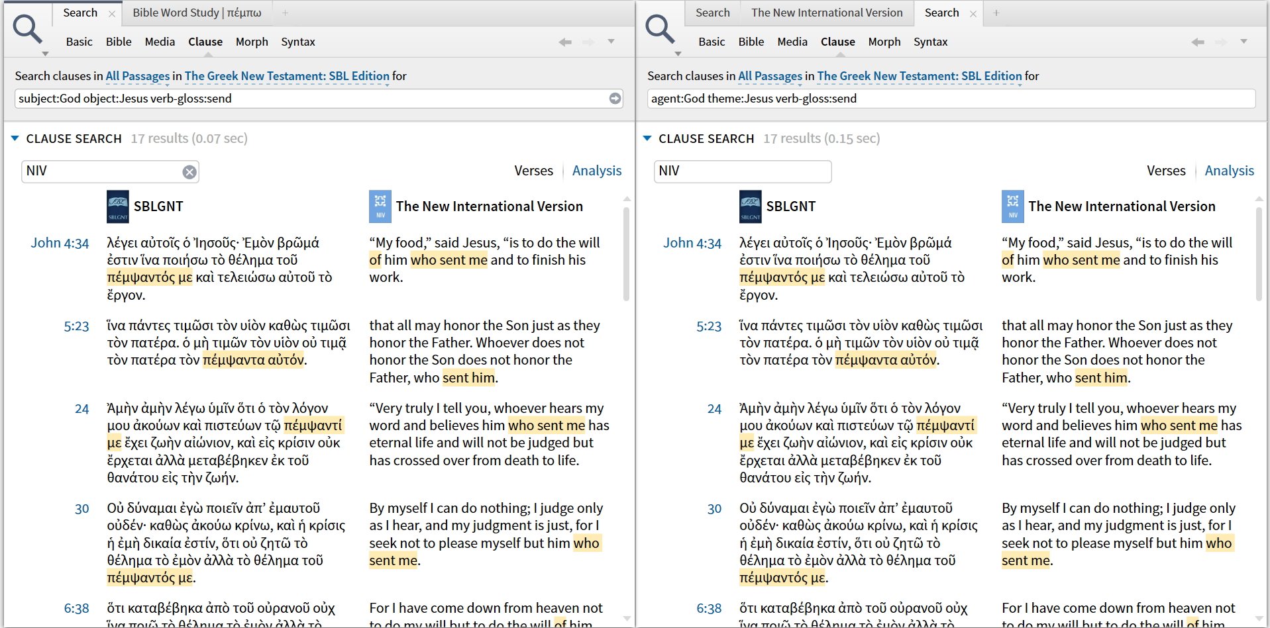1270x628 pixels.
Task: Add a new tab in left panel
Action: pos(286,13)
